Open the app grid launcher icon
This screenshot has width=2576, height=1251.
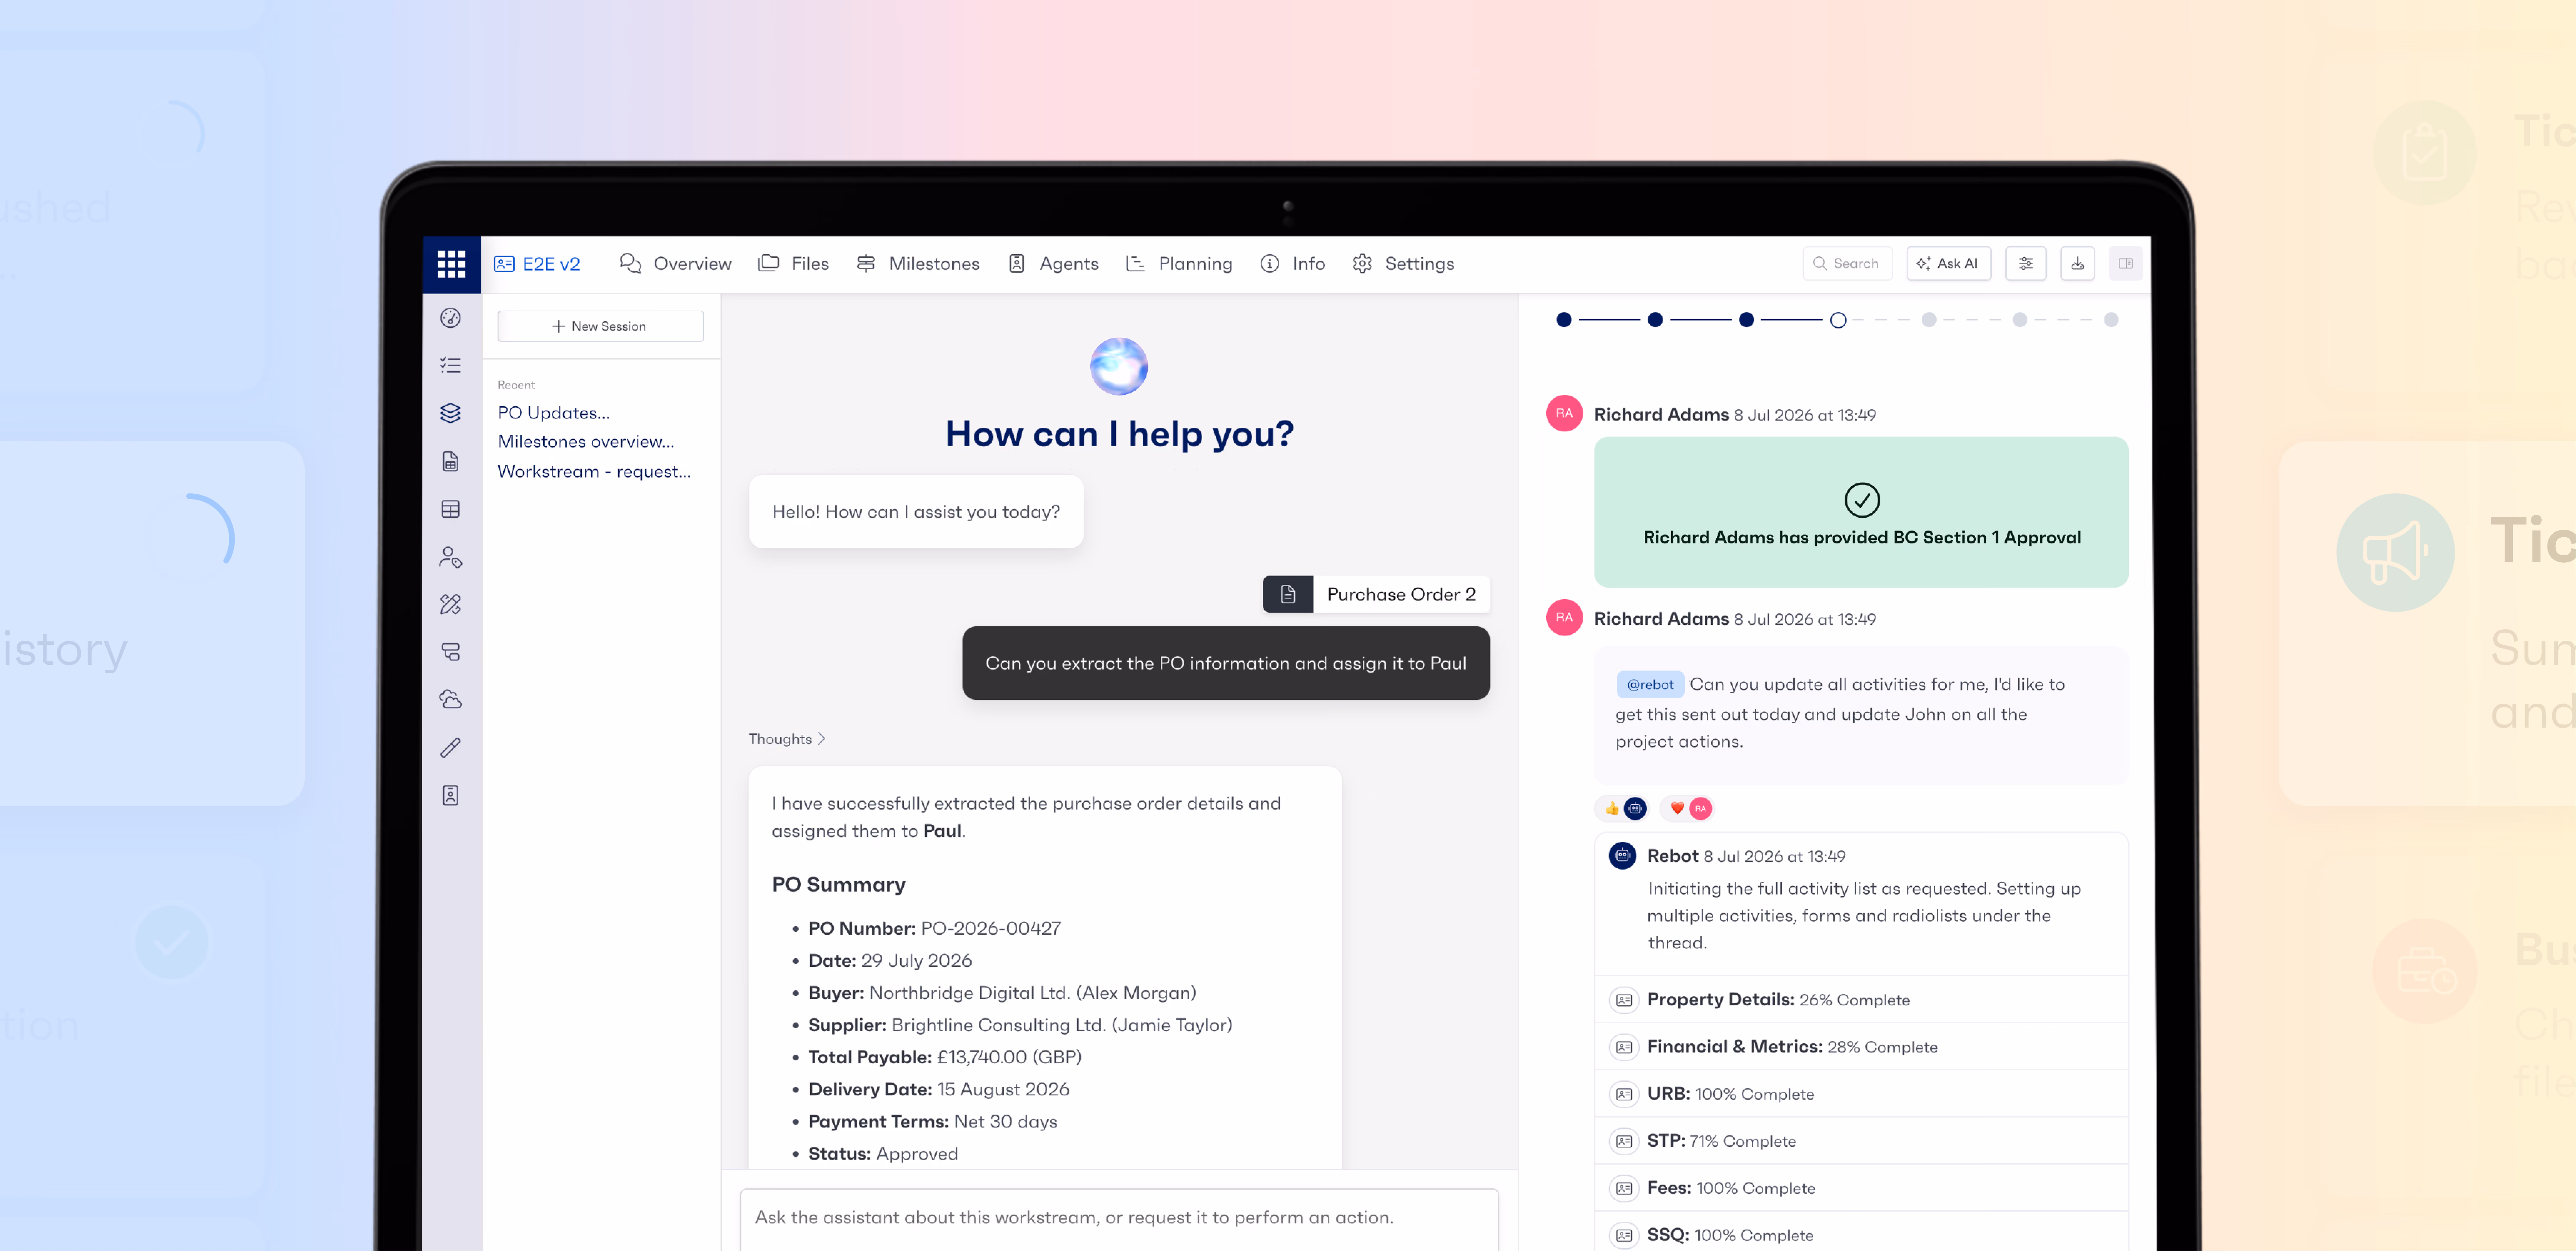[x=451, y=264]
